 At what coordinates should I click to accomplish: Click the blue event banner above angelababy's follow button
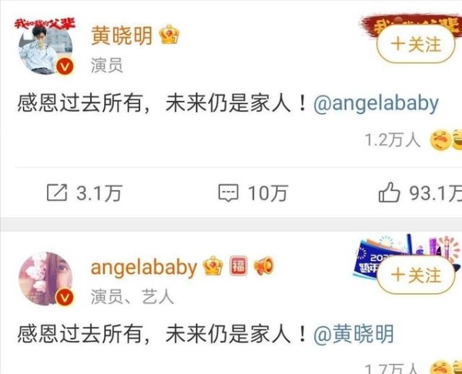[x=407, y=255]
